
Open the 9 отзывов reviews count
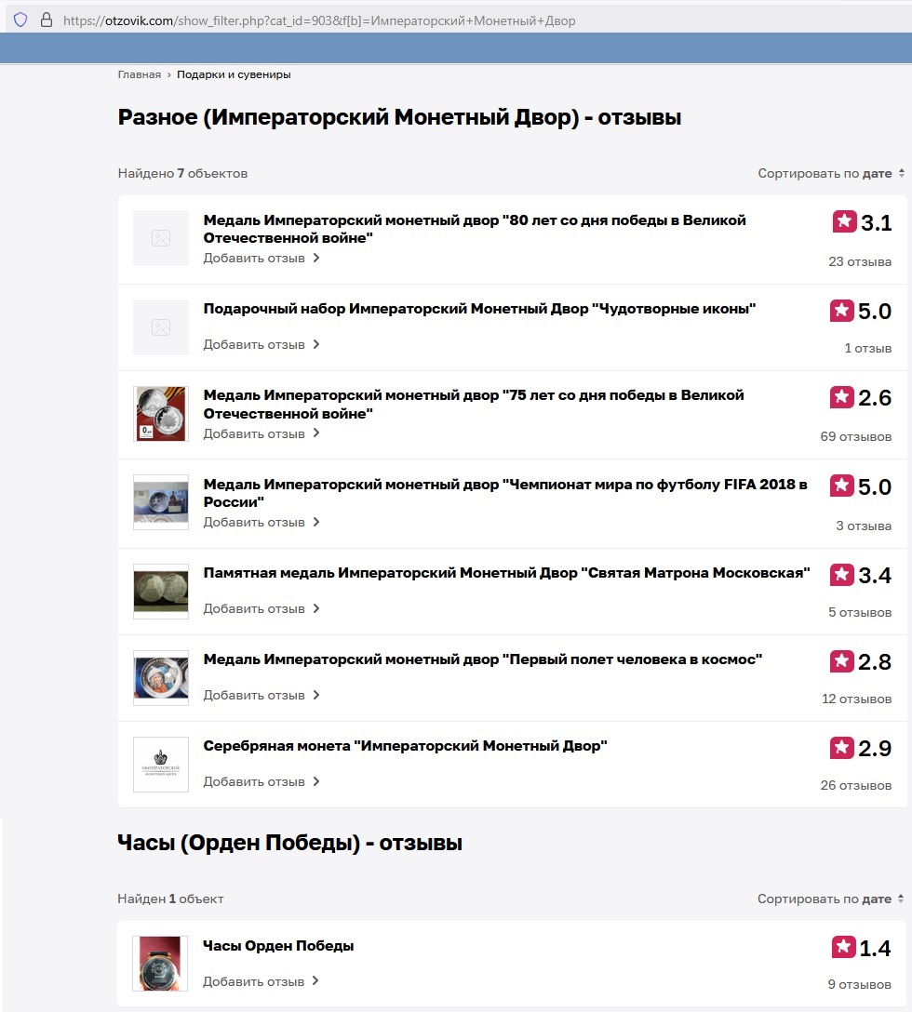pyautogui.click(x=860, y=984)
